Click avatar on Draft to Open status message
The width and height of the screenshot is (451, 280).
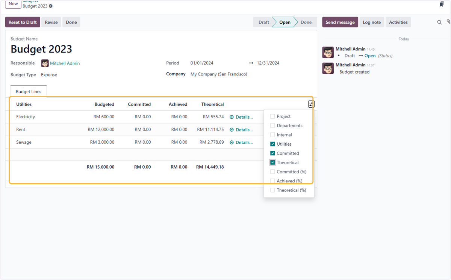[328, 53]
